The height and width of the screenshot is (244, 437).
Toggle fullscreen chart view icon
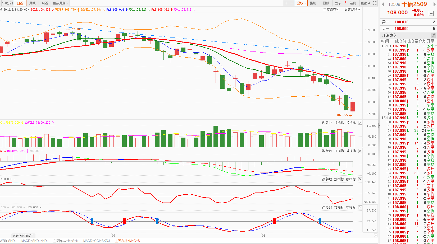click(375, 3)
